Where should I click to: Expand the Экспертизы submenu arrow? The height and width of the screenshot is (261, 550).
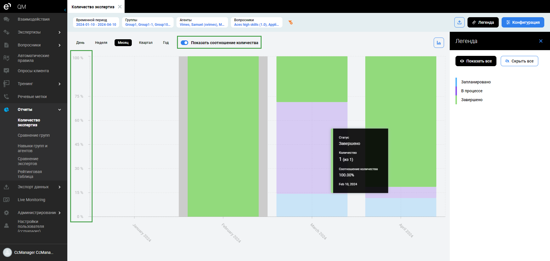(x=60, y=32)
